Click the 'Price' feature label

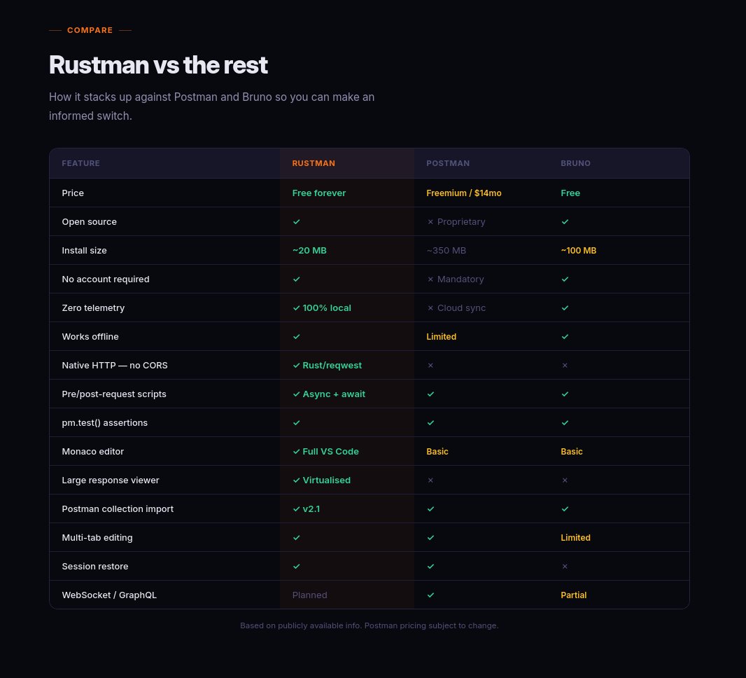click(x=73, y=193)
